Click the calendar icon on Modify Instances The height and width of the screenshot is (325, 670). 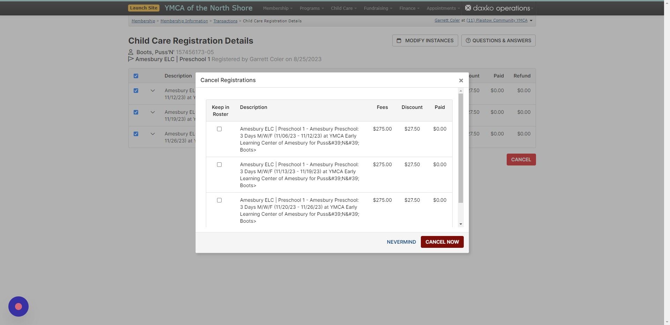[400, 40]
